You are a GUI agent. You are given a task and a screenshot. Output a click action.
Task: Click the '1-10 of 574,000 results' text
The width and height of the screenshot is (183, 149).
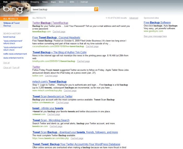(116, 18)
